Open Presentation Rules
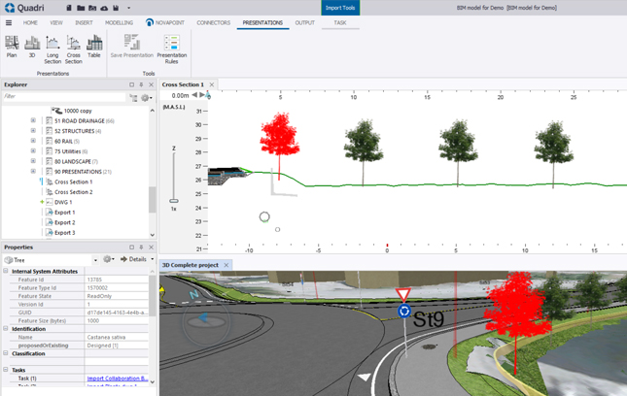Viewport: 627px width, 396px height. click(x=171, y=46)
